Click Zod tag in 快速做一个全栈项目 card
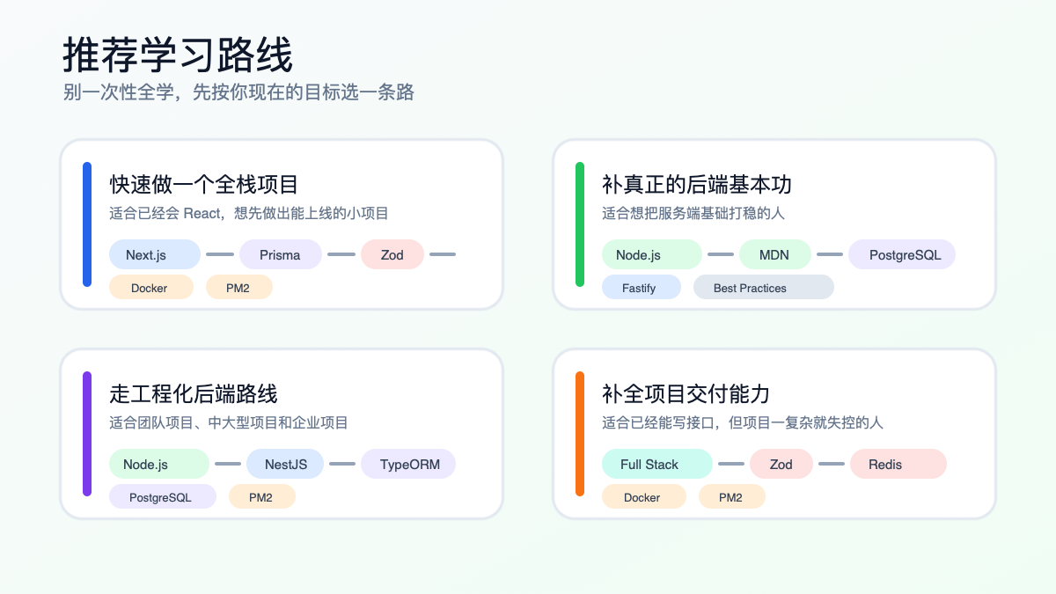1056x594 pixels. (392, 254)
